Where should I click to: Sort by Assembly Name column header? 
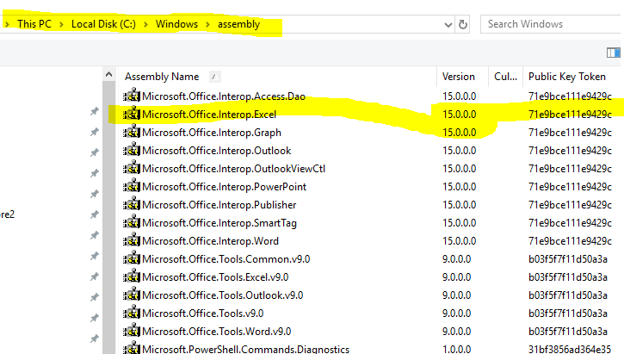162,77
